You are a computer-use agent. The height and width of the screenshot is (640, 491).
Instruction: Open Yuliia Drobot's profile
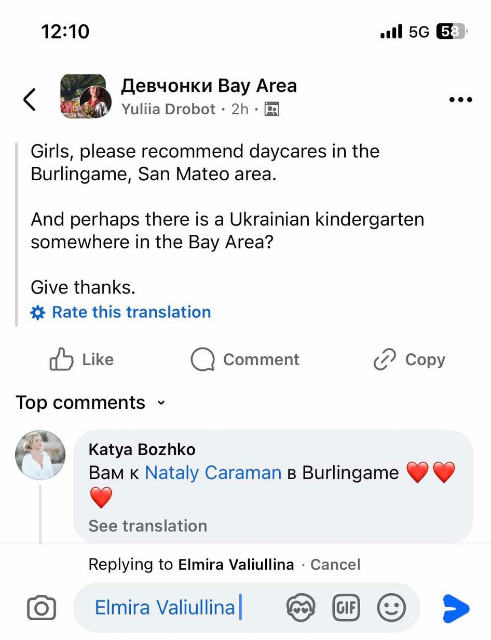pos(168,109)
